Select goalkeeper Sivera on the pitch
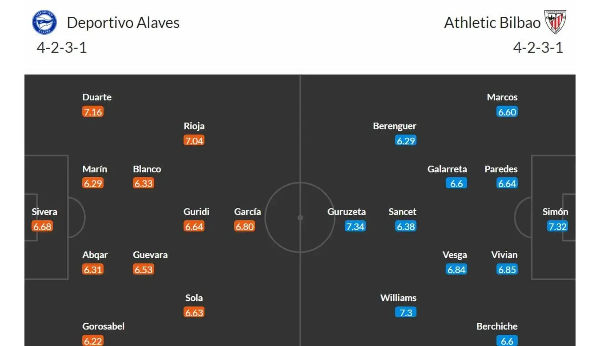This screenshot has height=346, width=600. click(x=44, y=212)
